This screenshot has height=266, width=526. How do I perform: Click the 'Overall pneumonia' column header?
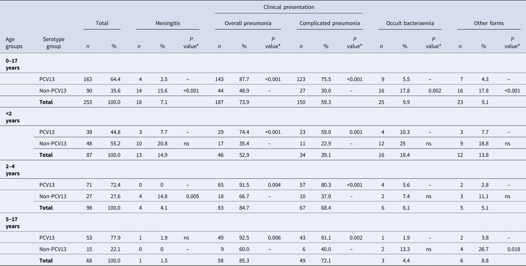[247, 23]
